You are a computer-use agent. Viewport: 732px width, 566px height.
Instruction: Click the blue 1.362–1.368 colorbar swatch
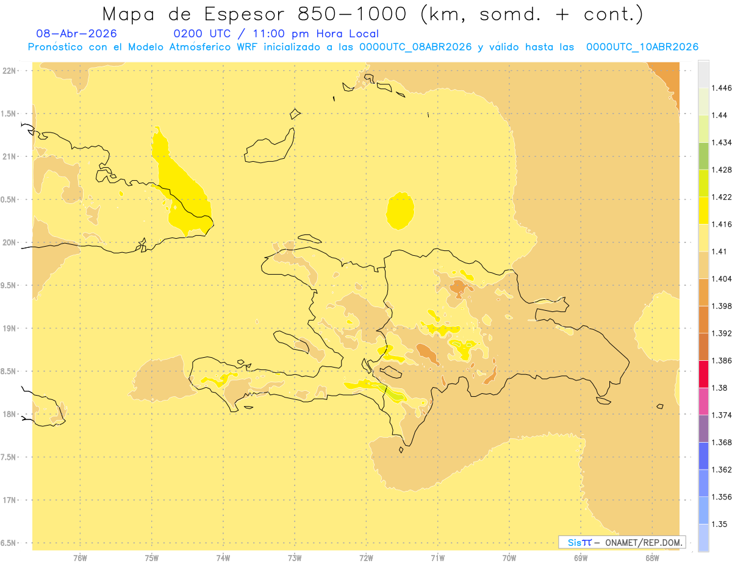point(703,455)
